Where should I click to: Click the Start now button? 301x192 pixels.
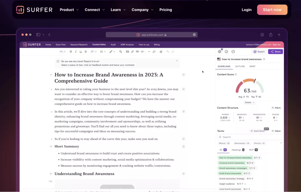tap(272, 10)
